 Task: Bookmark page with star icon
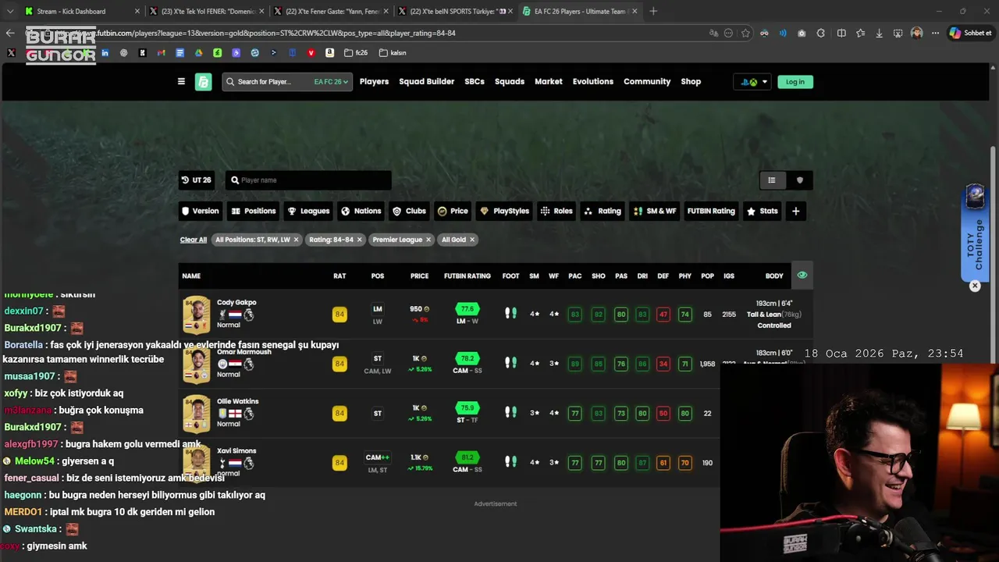coord(746,34)
